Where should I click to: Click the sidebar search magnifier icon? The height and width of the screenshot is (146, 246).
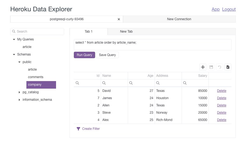click(x=14, y=31)
